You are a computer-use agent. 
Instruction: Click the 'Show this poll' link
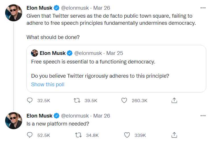click(x=48, y=84)
